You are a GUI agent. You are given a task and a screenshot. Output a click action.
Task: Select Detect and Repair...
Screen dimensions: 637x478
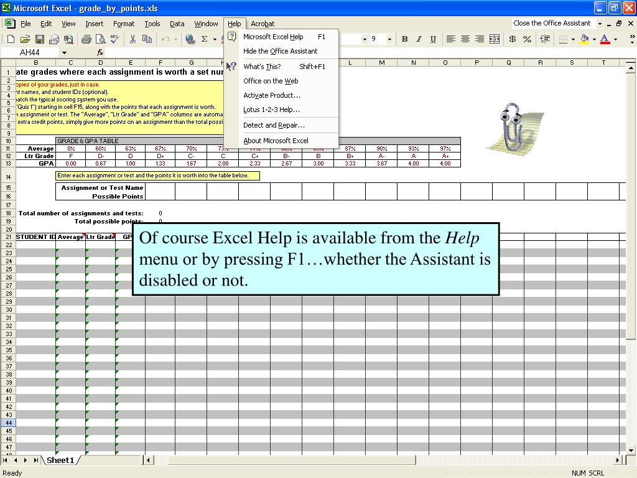point(281,125)
